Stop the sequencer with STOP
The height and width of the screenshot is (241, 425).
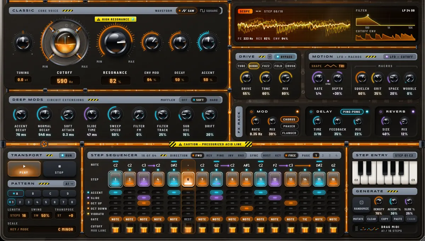pyautogui.click(x=59, y=169)
